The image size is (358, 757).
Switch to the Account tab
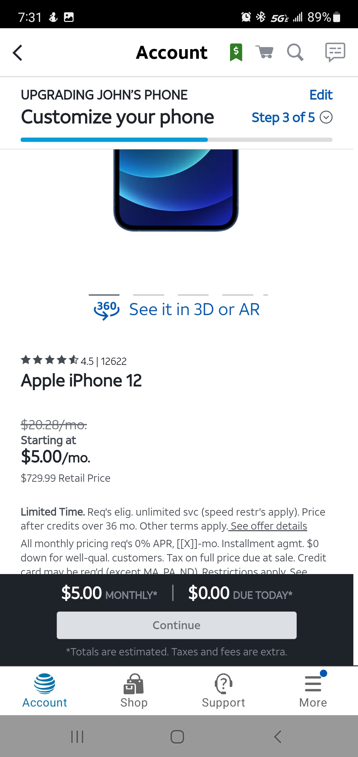pos(45,690)
